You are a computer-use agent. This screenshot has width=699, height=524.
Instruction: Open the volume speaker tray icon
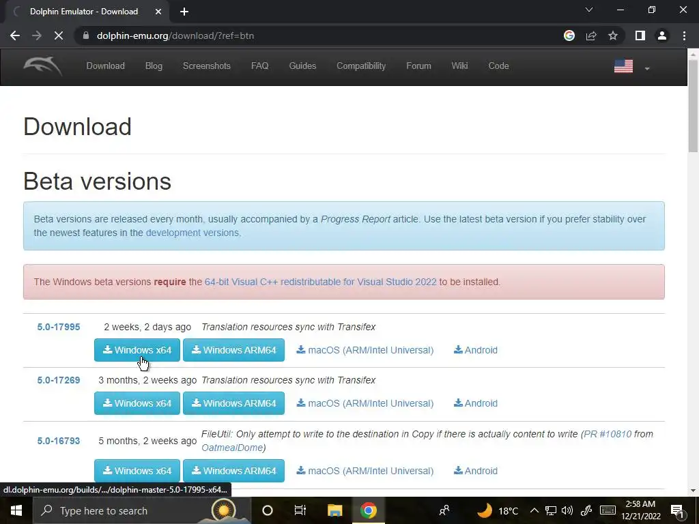567,510
